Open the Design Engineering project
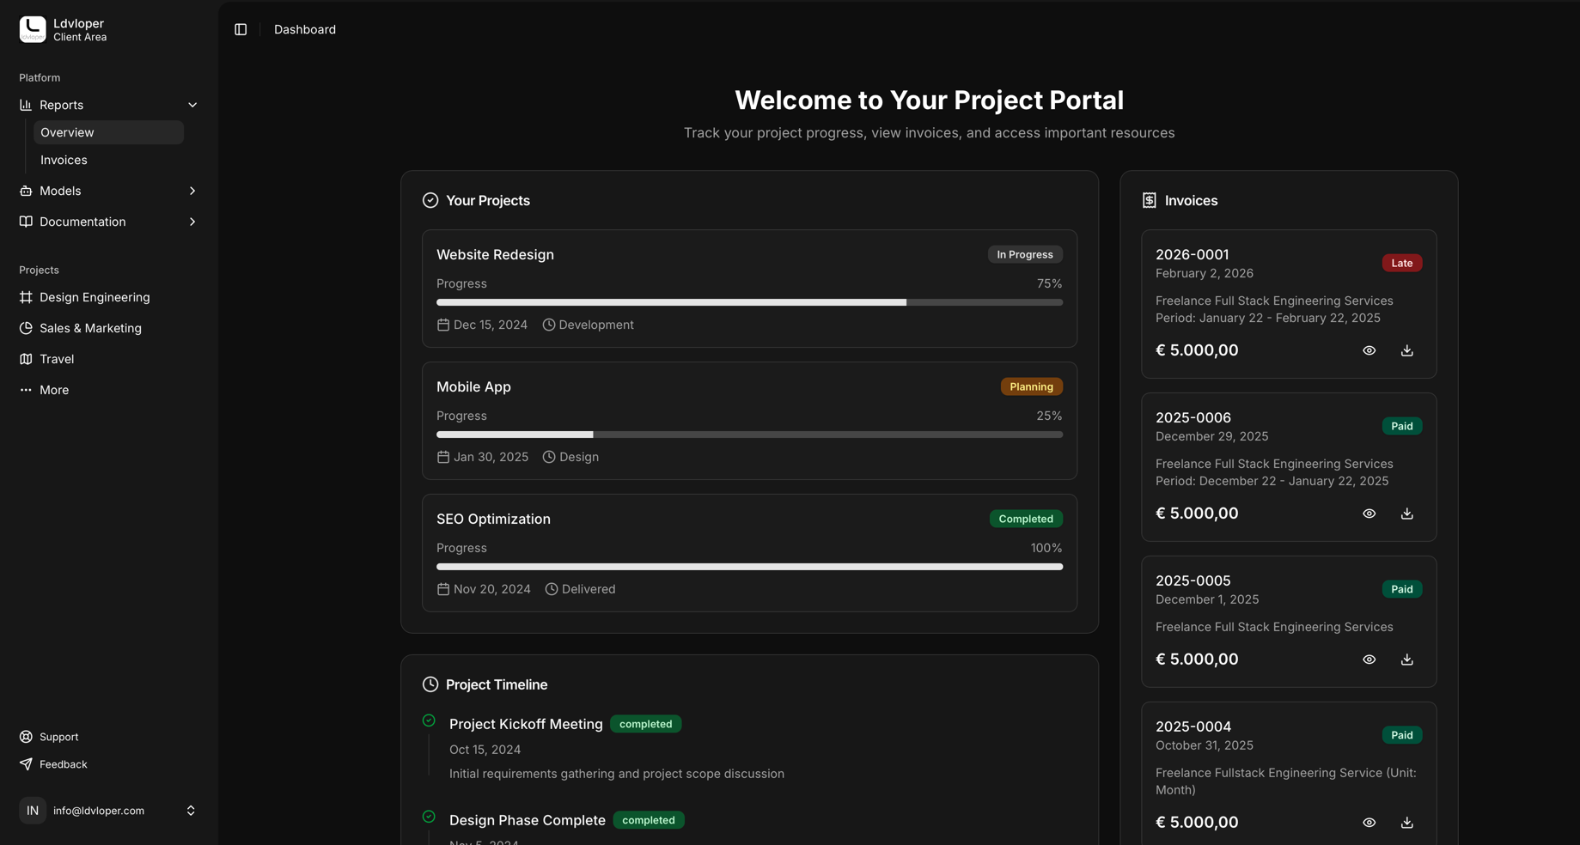1580x845 pixels. pos(95,297)
